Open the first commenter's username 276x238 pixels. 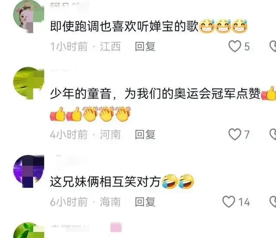tap(70, 5)
